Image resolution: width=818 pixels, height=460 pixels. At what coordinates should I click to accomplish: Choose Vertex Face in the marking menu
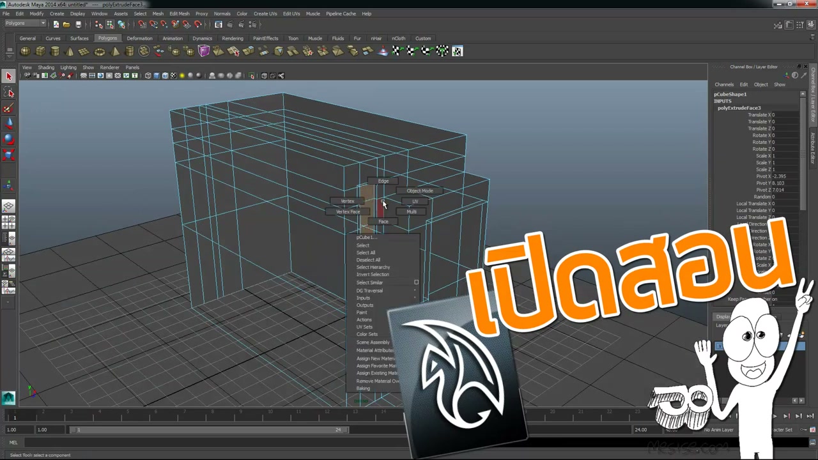coord(348,211)
